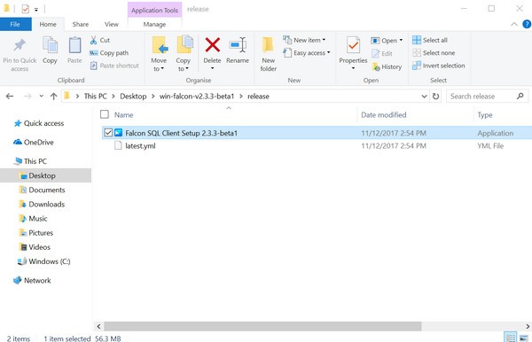532x342 pixels.
Task: Navigate to This PC breadcrumb
Action: tap(96, 97)
